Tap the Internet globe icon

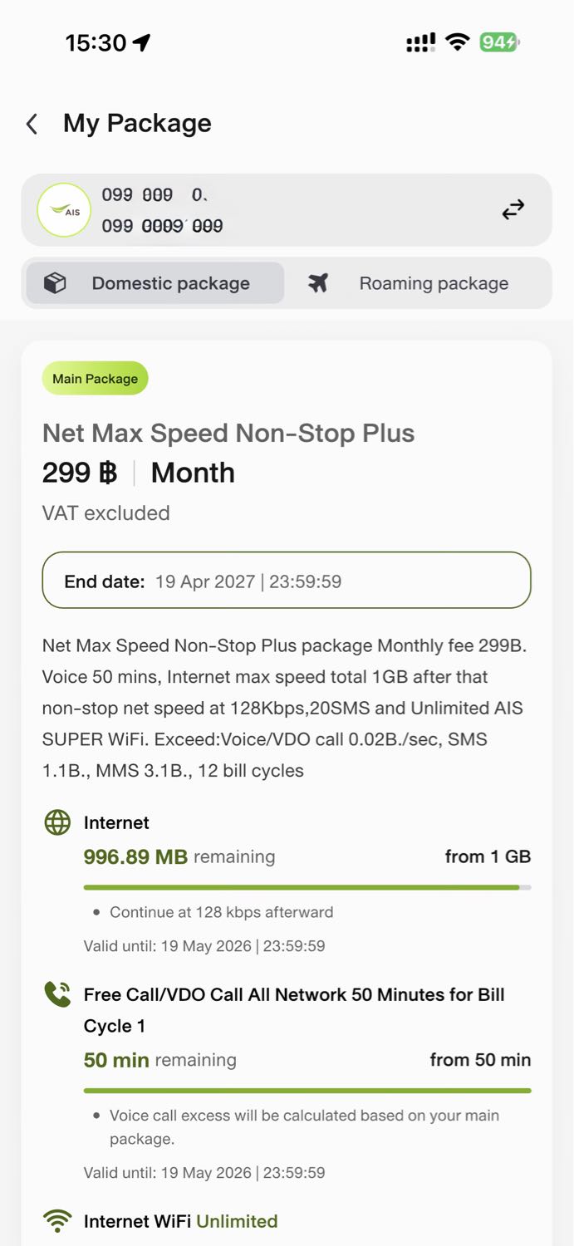pyautogui.click(x=57, y=823)
